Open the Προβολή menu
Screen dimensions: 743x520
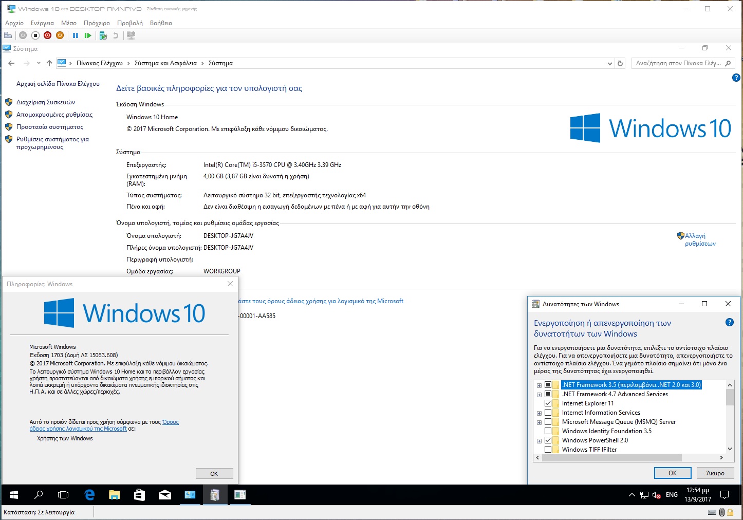tap(130, 23)
